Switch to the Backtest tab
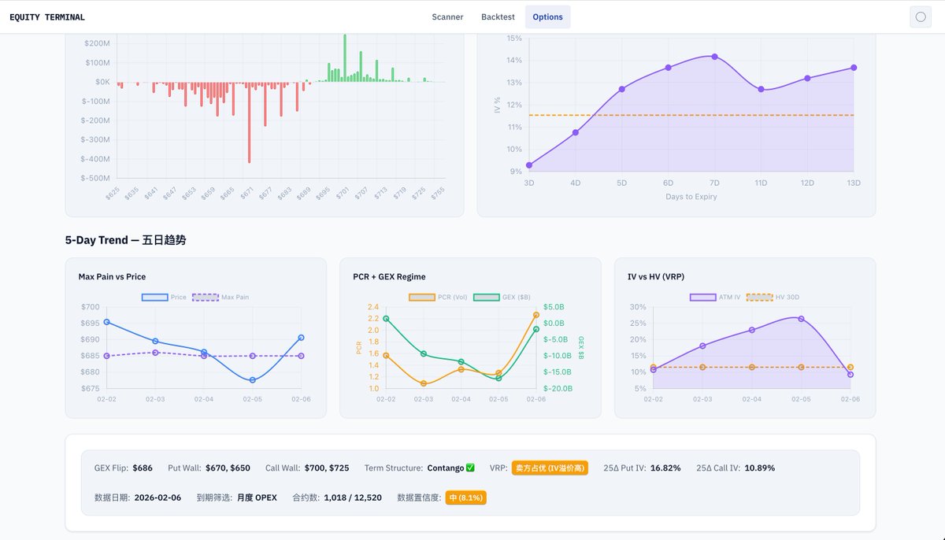The width and height of the screenshot is (945, 540). click(x=498, y=17)
